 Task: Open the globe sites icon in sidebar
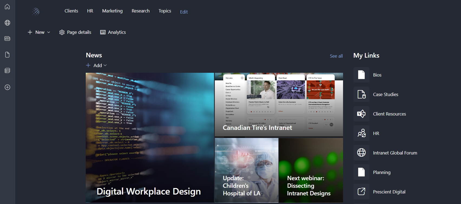[x=7, y=23]
